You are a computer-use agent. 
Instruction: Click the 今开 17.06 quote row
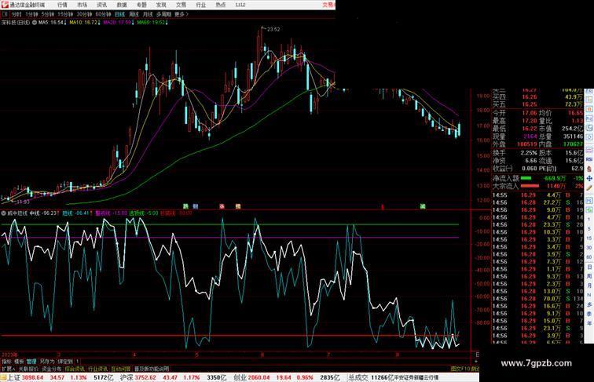(x=515, y=113)
